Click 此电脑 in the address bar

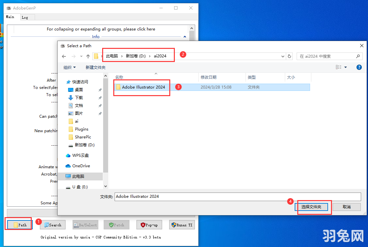coord(112,56)
